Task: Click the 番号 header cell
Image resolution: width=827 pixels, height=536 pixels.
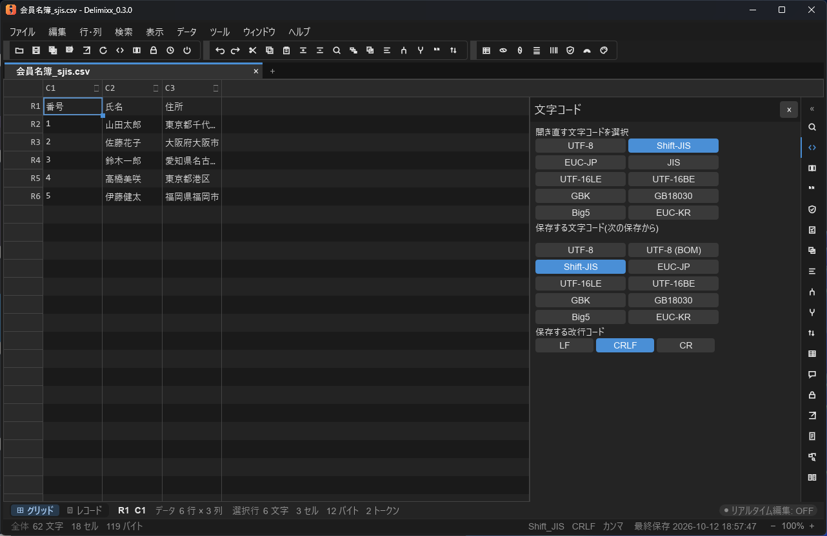Action: pos(73,106)
